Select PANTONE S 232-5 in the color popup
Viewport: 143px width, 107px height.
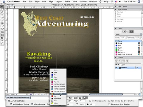click(x=58, y=89)
